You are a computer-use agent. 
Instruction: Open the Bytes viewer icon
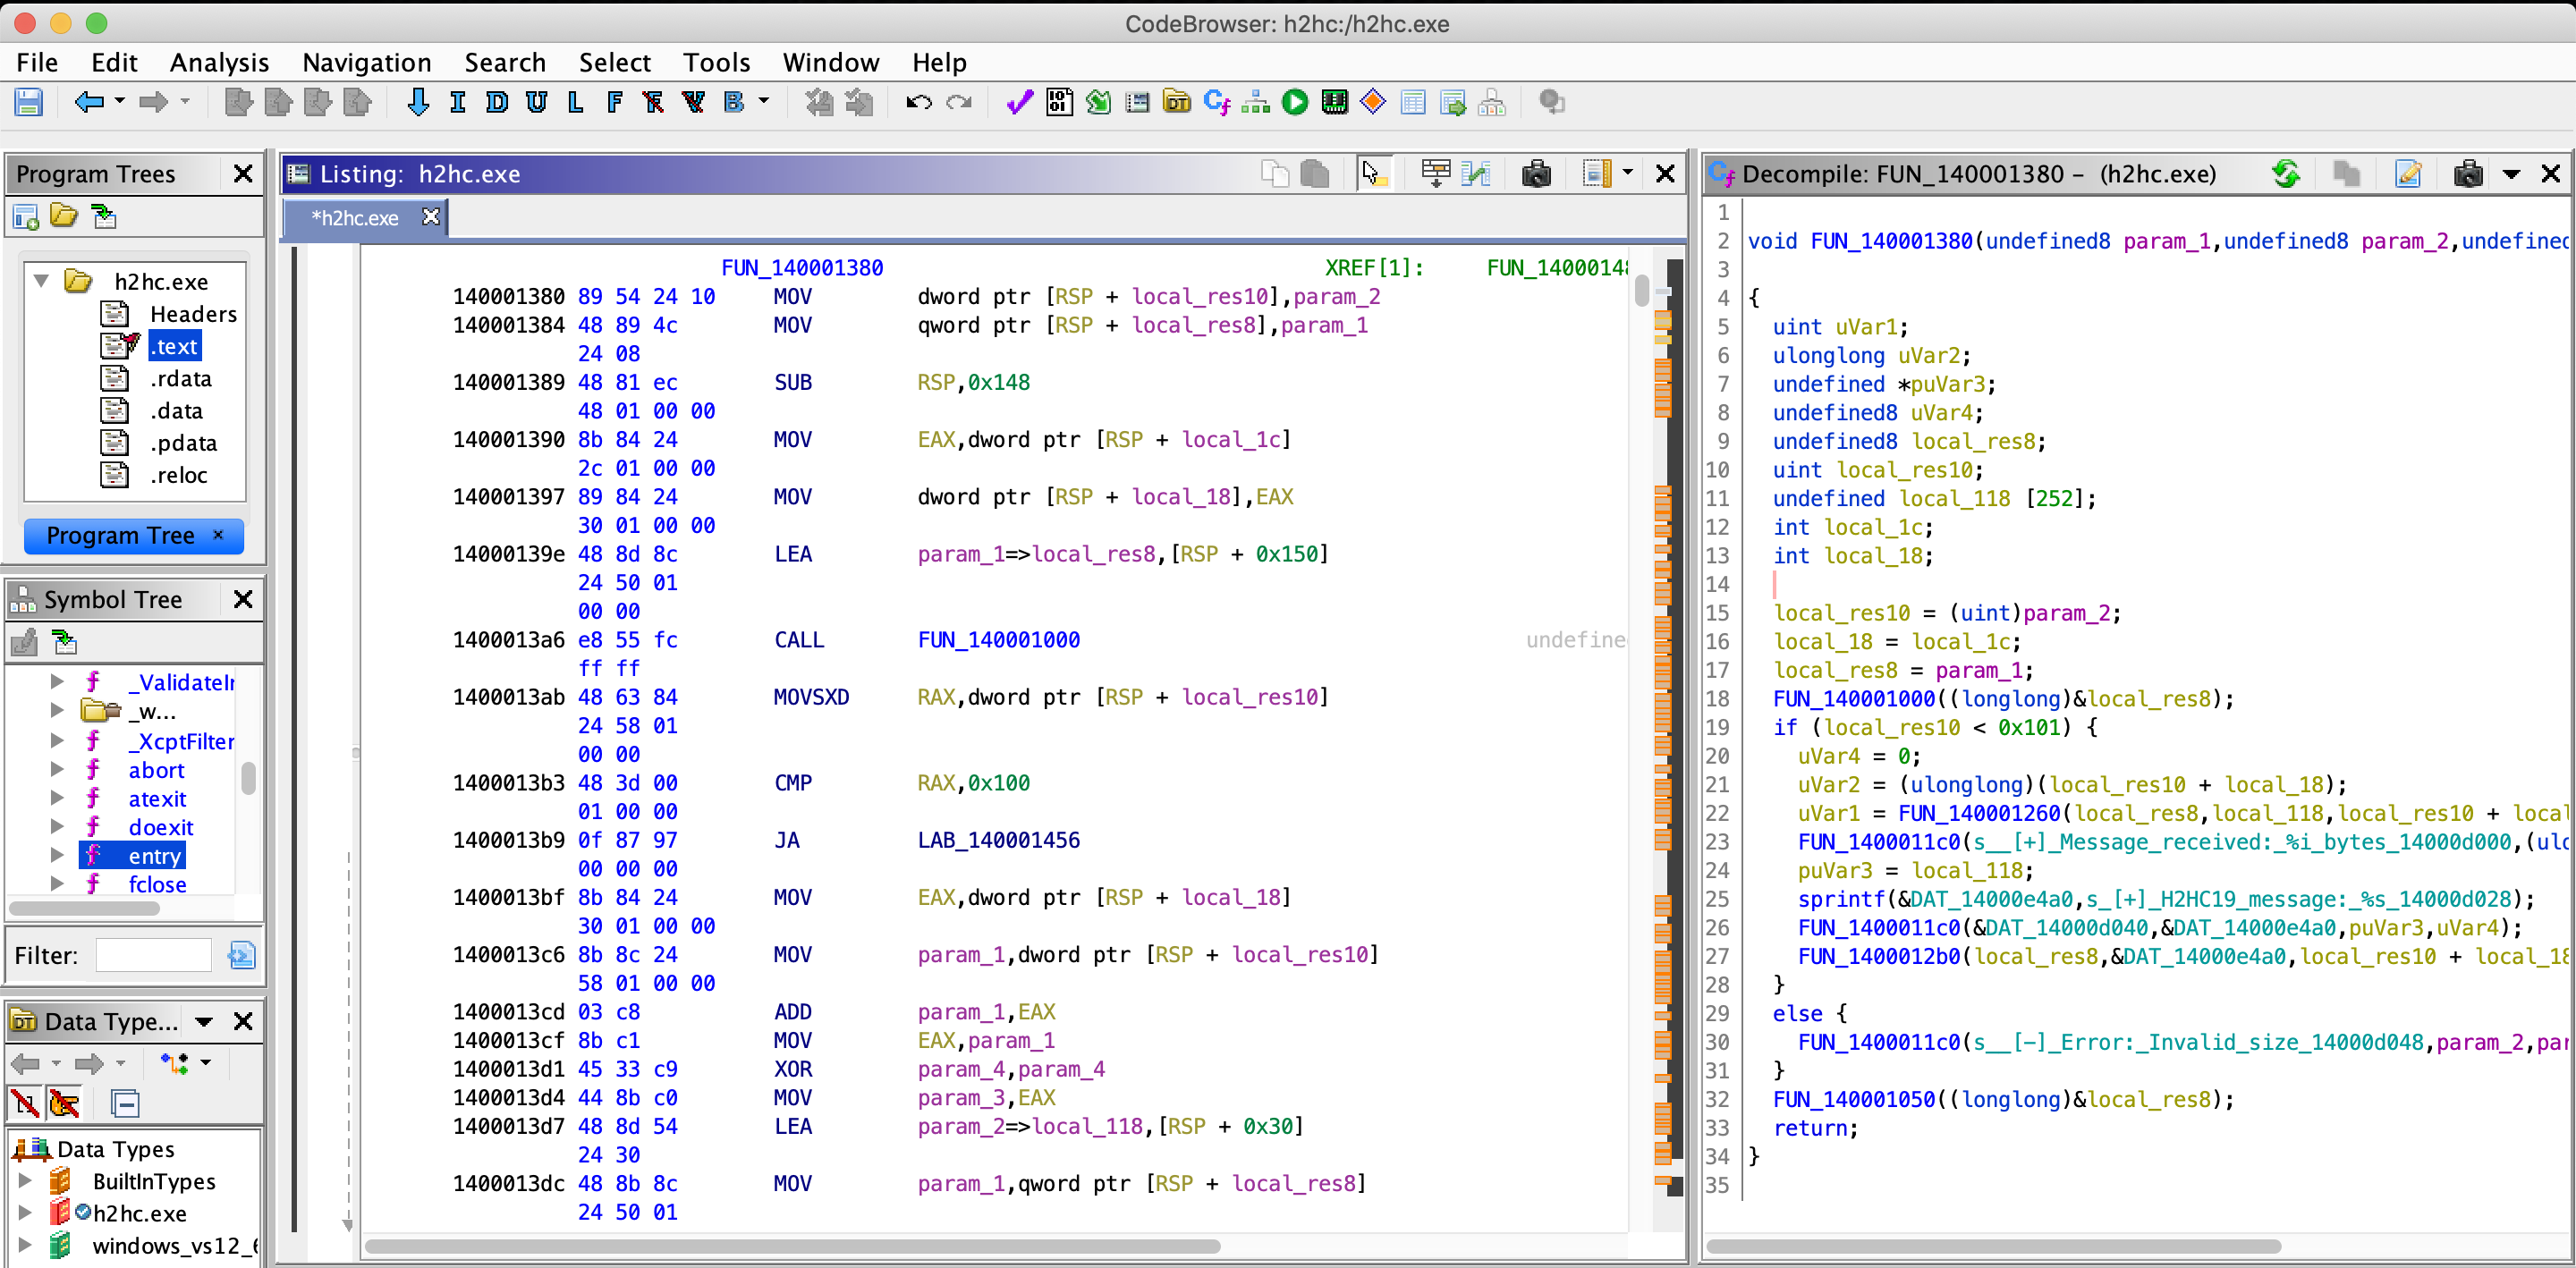1059,102
